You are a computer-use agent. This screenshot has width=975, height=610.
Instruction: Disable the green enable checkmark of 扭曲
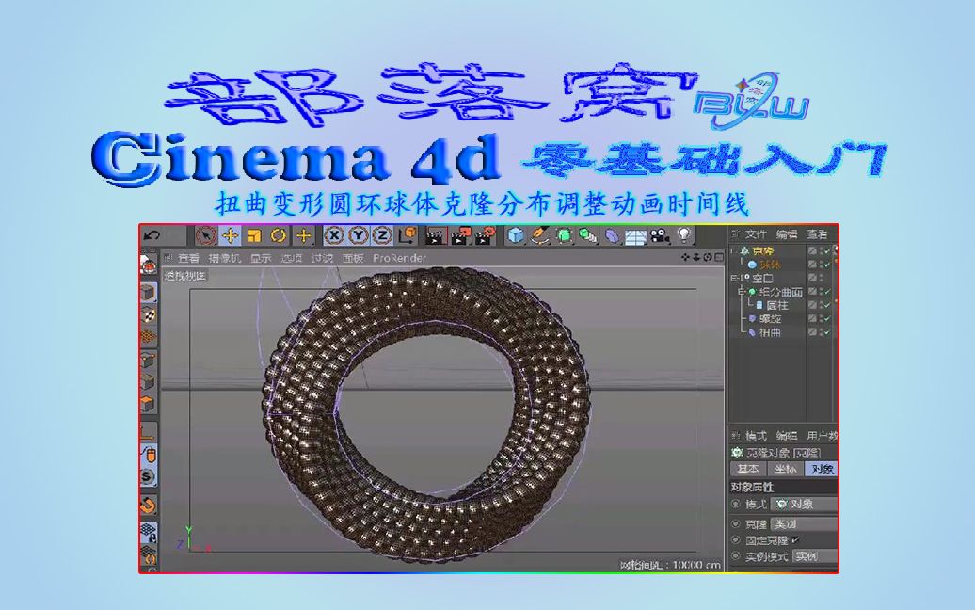[x=827, y=331]
